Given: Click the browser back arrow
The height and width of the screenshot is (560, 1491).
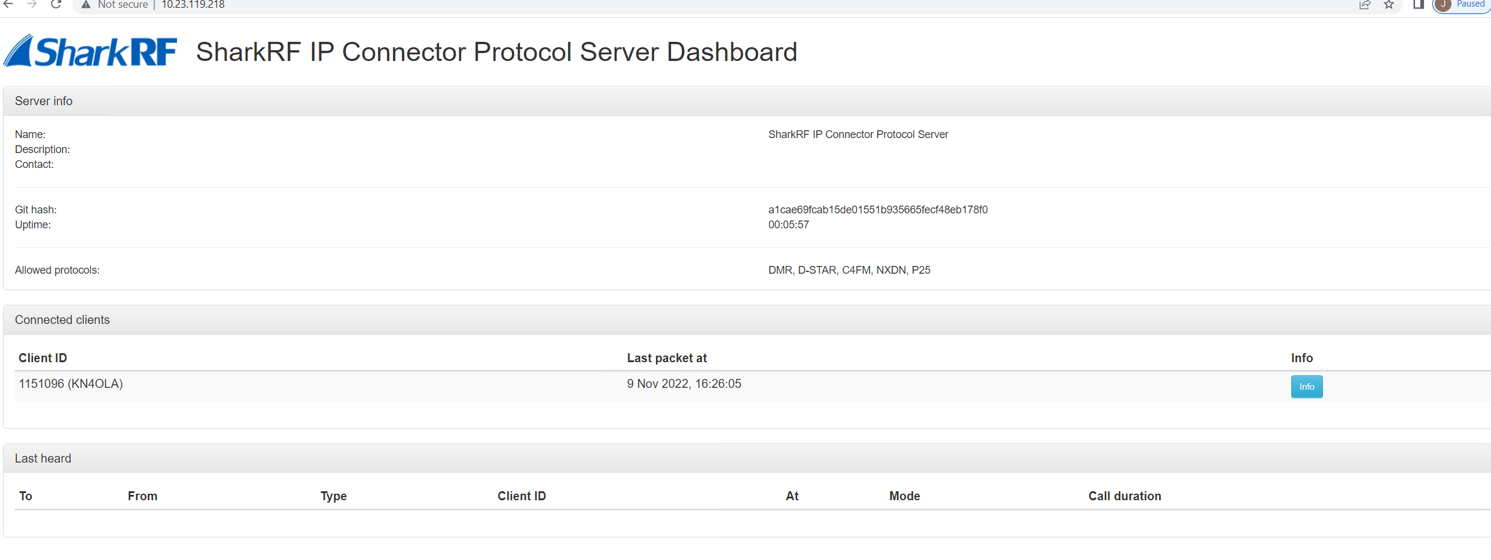Looking at the screenshot, I should [x=8, y=4].
